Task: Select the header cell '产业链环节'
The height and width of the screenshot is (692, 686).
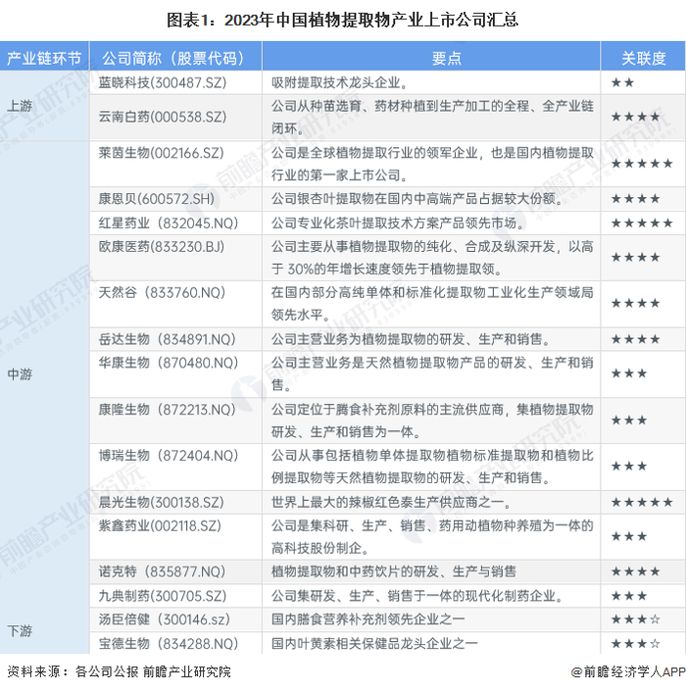Action: click(x=44, y=58)
